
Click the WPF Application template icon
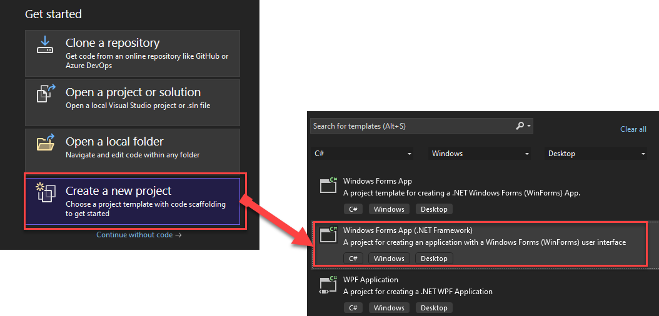pos(328,284)
